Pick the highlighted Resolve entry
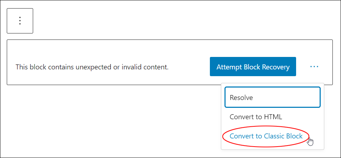Viewport: 341px width, 158px height. tap(273, 98)
